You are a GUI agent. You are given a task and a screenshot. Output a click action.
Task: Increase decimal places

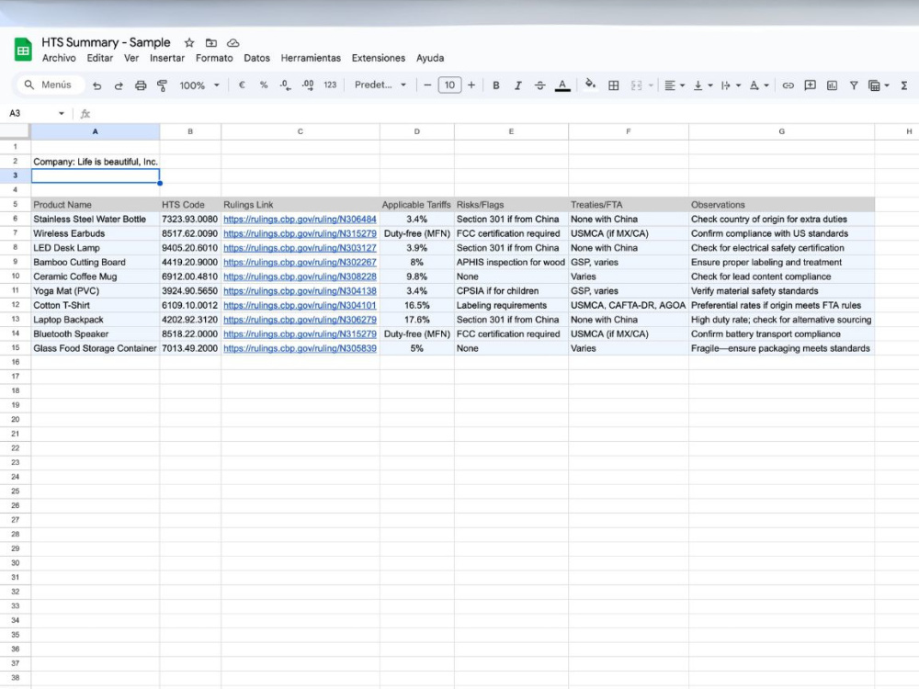point(308,85)
